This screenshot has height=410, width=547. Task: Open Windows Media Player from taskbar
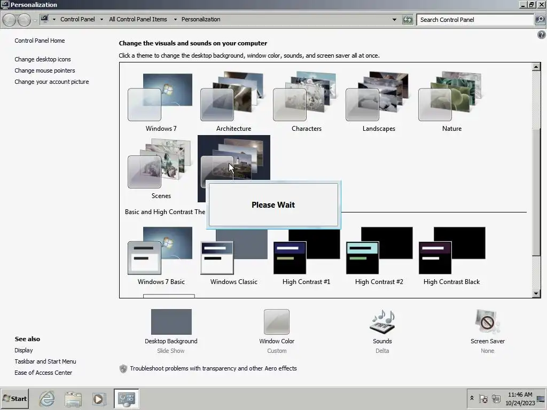(x=99, y=398)
